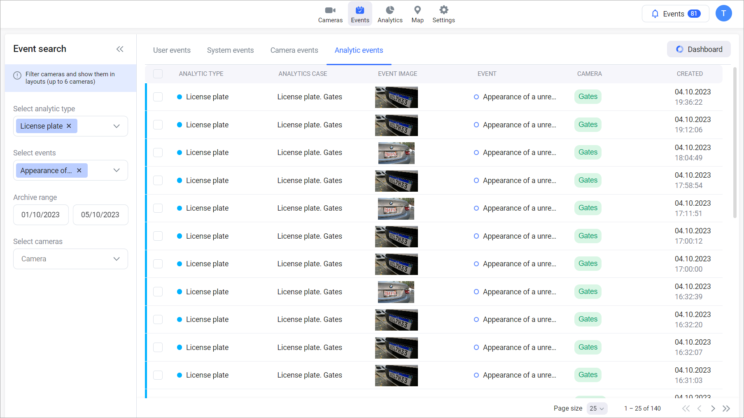Switch to the System events tab
The height and width of the screenshot is (418, 744).
(x=230, y=50)
